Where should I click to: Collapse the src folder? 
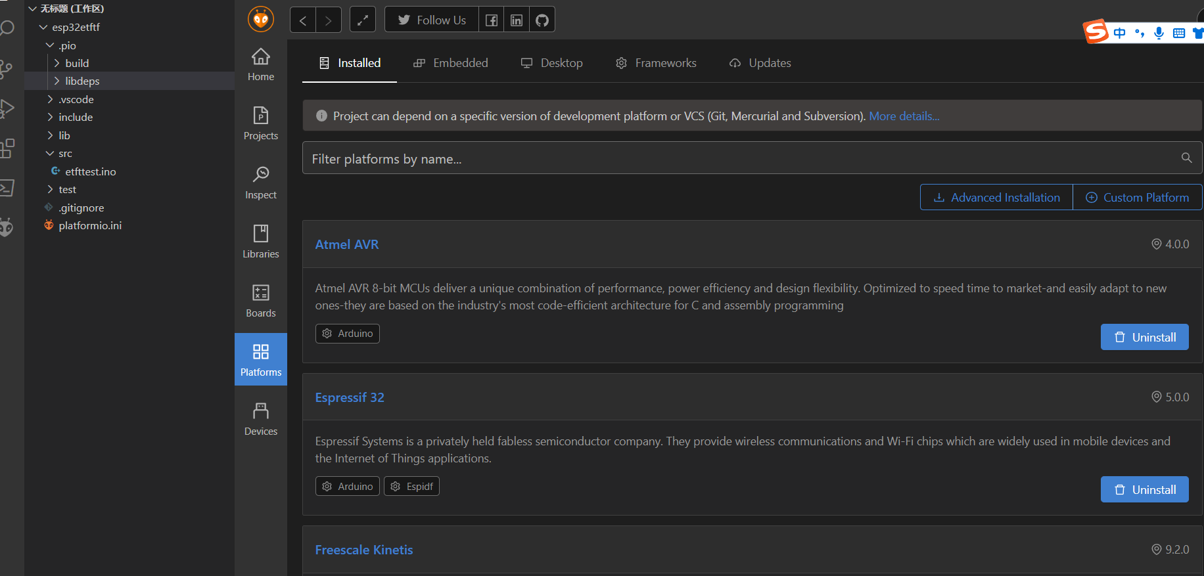65,153
